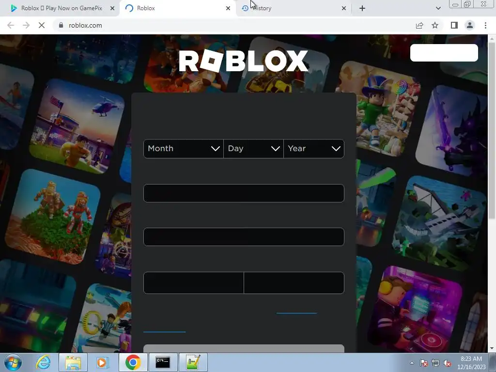Click the muted volume tray icon
496x372 pixels.
tap(447, 363)
